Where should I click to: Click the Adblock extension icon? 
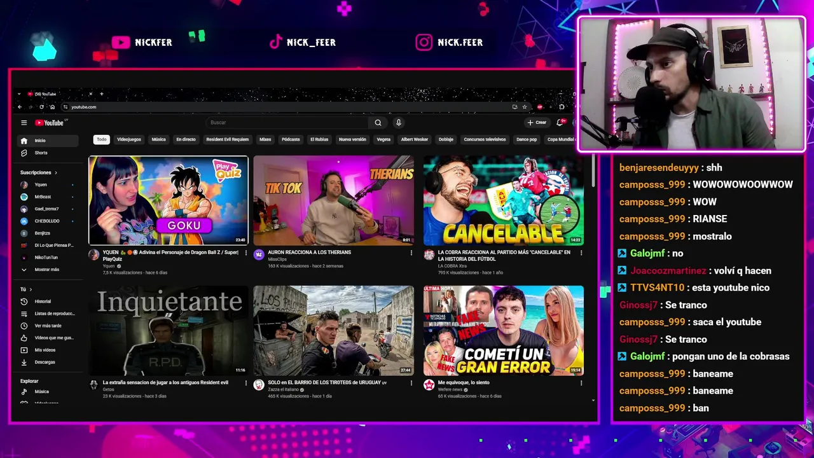coord(540,107)
